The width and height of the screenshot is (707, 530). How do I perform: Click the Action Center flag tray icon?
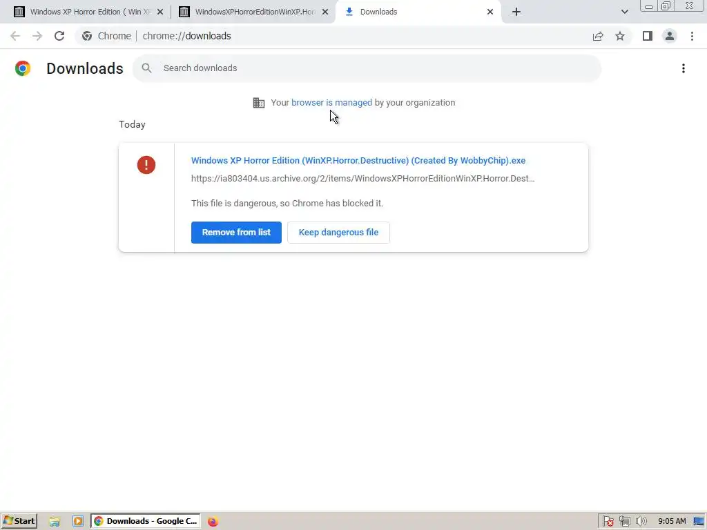click(x=608, y=522)
